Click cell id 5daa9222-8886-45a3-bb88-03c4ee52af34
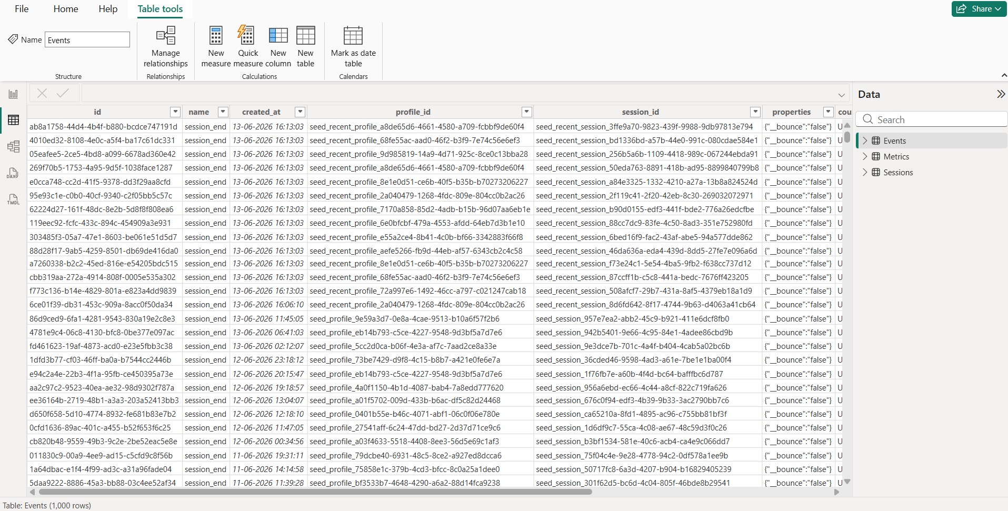The width and height of the screenshot is (1008, 511). [104, 483]
